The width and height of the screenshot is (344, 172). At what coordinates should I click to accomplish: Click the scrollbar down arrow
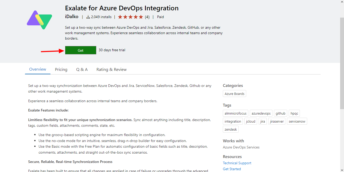coord(342,170)
